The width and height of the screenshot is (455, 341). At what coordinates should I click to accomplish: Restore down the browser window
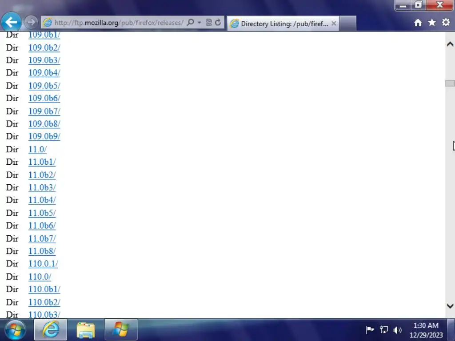[x=418, y=5]
